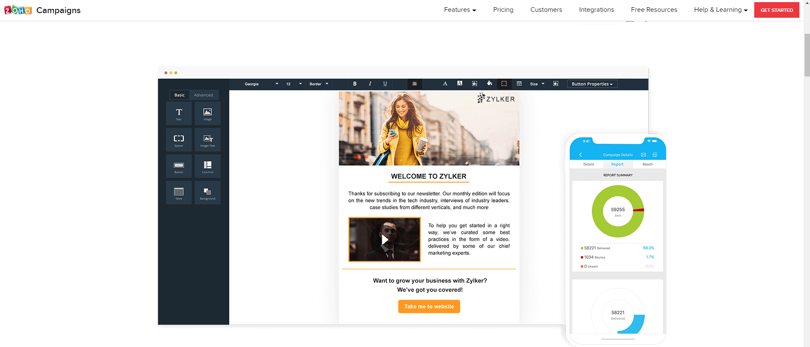Click the REPORT SUMMARY heading
The width and height of the screenshot is (810, 347).
618,175
